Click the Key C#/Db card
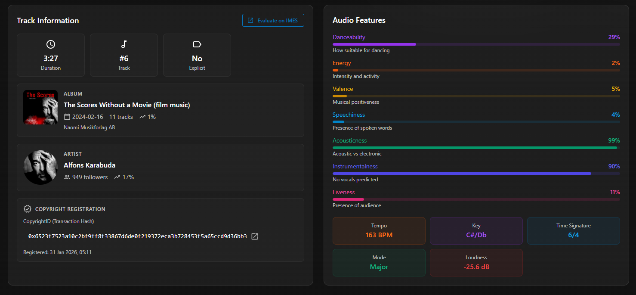Viewport: 636px width, 295px height. pos(476,231)
